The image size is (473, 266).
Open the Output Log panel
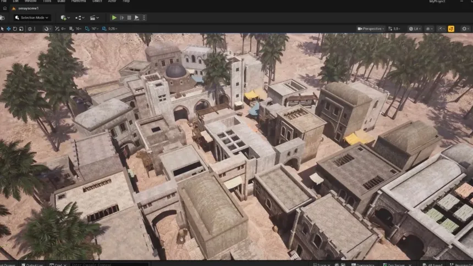32,264
